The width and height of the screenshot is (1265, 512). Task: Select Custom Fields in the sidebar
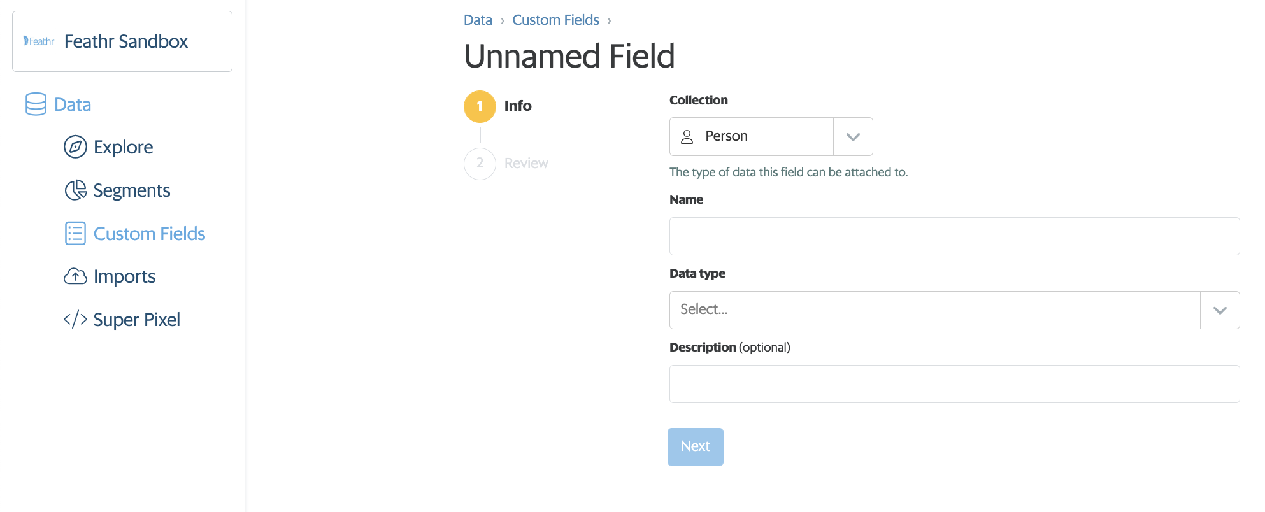click(149, 234)
